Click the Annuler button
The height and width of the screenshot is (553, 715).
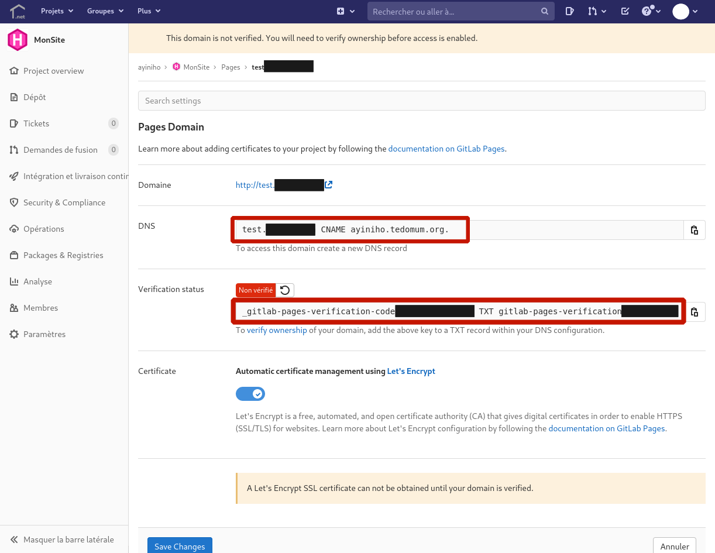point(674,546)
